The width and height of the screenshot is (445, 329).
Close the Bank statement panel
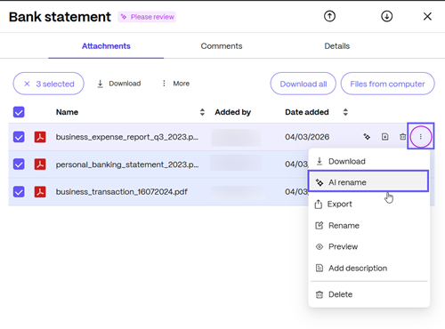point(427,16)
